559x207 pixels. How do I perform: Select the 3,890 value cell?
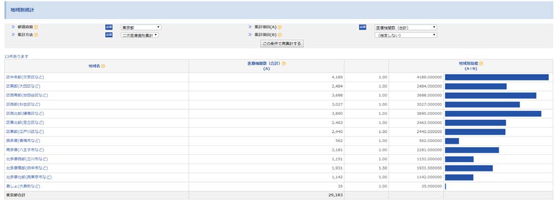pos(337,114)
